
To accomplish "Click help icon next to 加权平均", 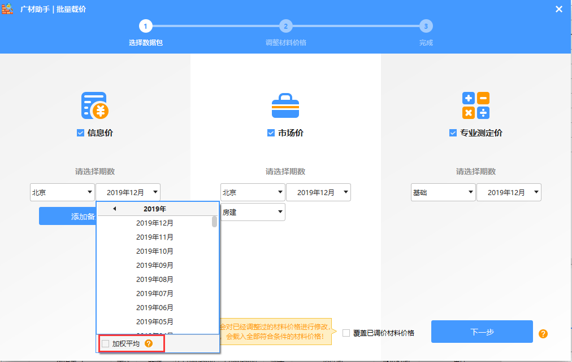I will [x=149, y=343].
